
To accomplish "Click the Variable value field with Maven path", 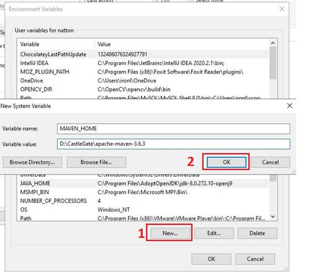I will (x=173, y=144).
